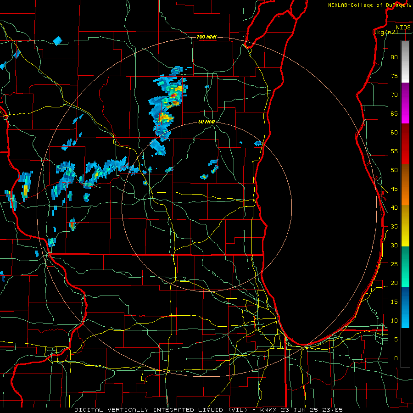Click the 65 value on the scale
The height and width of the screenshot is (413, 413).
[x=394, y=113]
